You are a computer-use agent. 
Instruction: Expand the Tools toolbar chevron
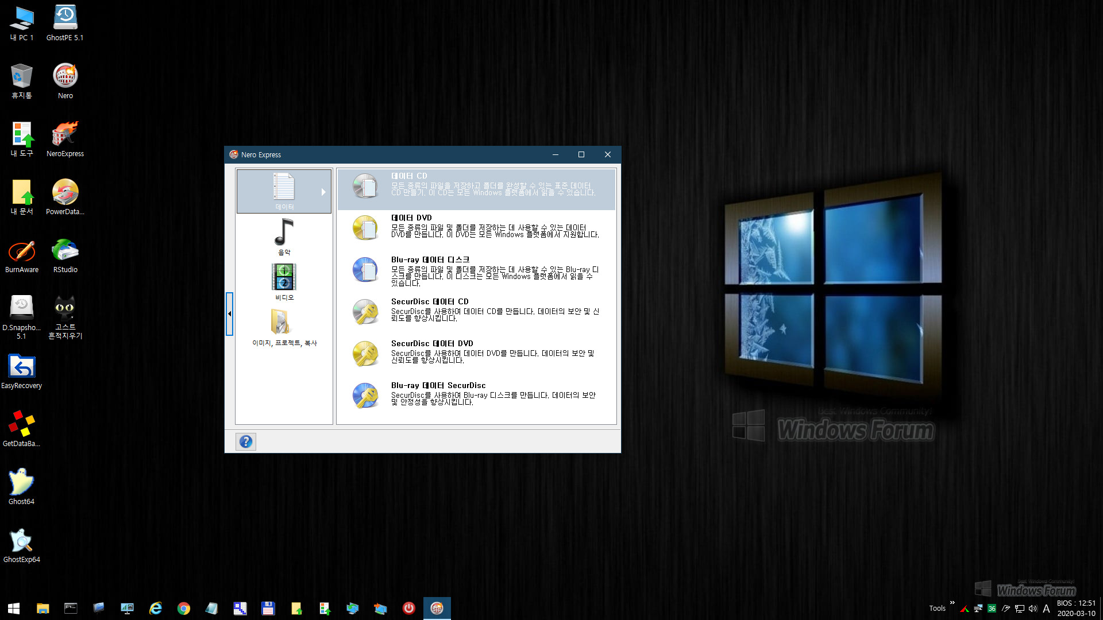[x=952, y=602]
